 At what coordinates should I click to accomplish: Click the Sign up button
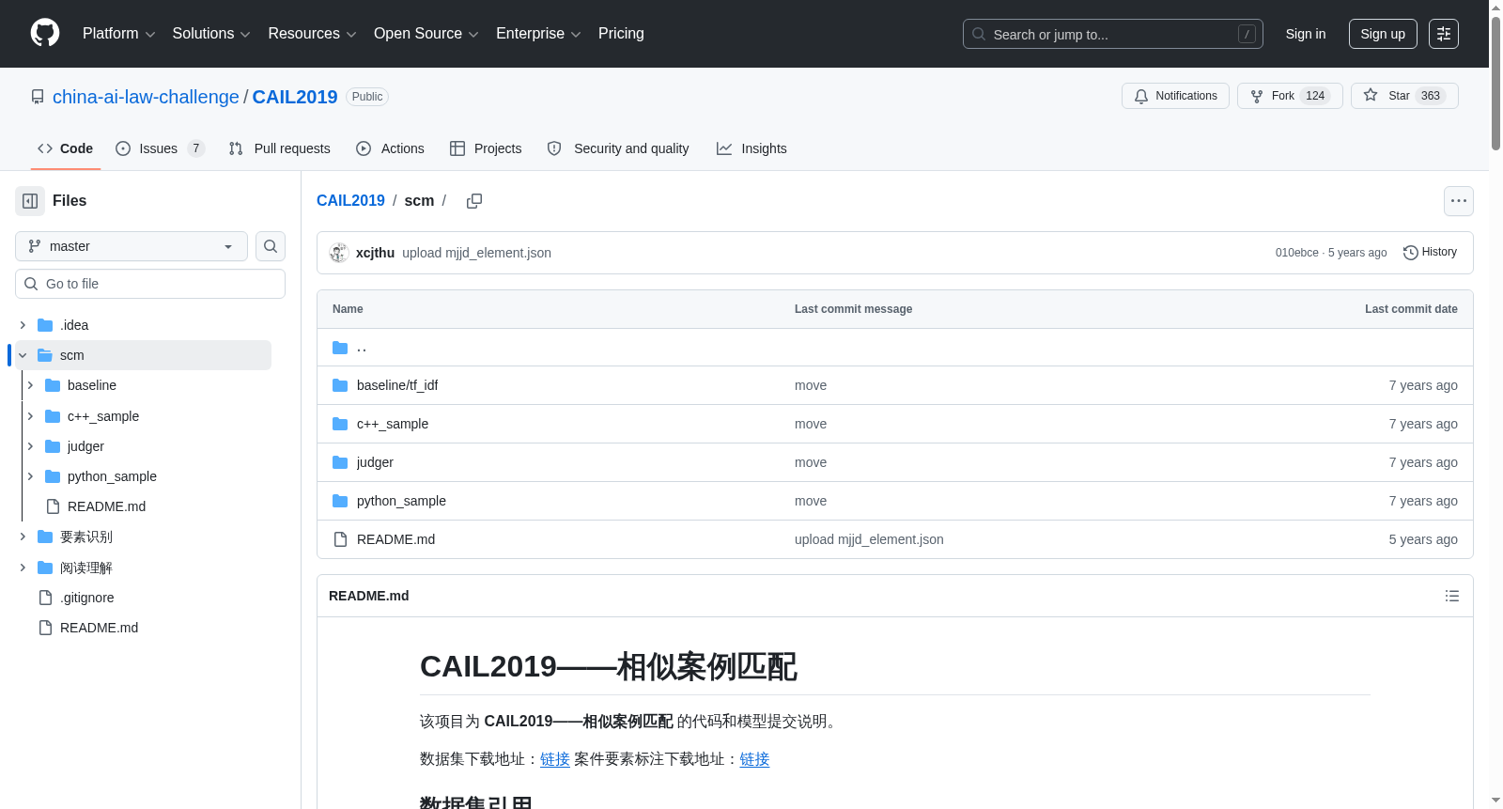(1383, 34)
